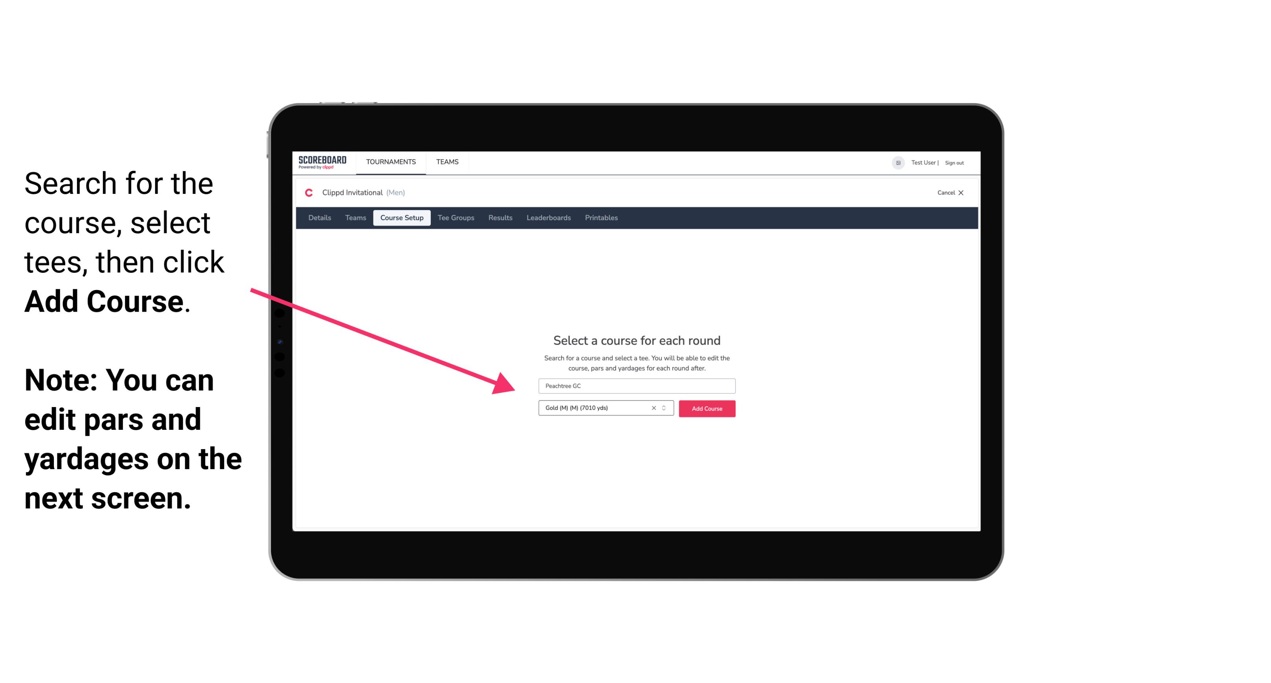
Task: Click the Scoreboard logo icon
Action: pos(323,163)
